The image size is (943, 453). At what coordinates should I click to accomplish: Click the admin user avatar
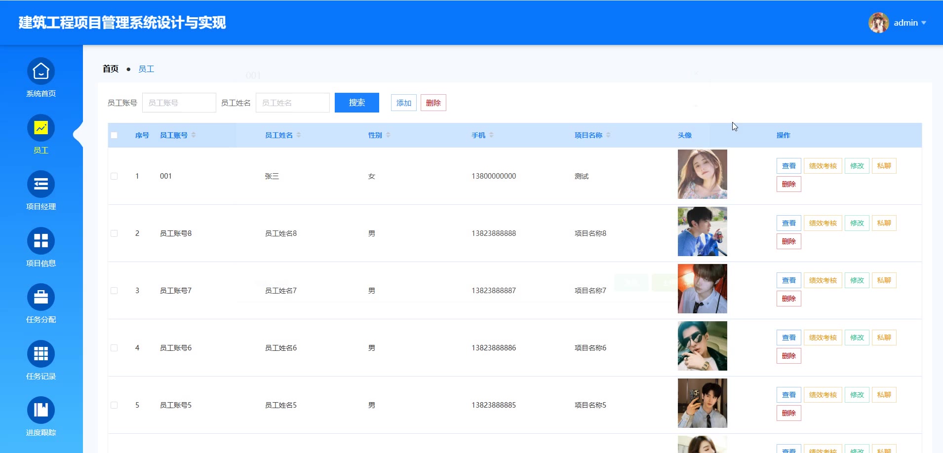[878, 23]
